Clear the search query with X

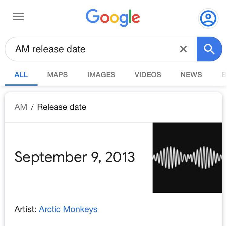coord(183,49)
